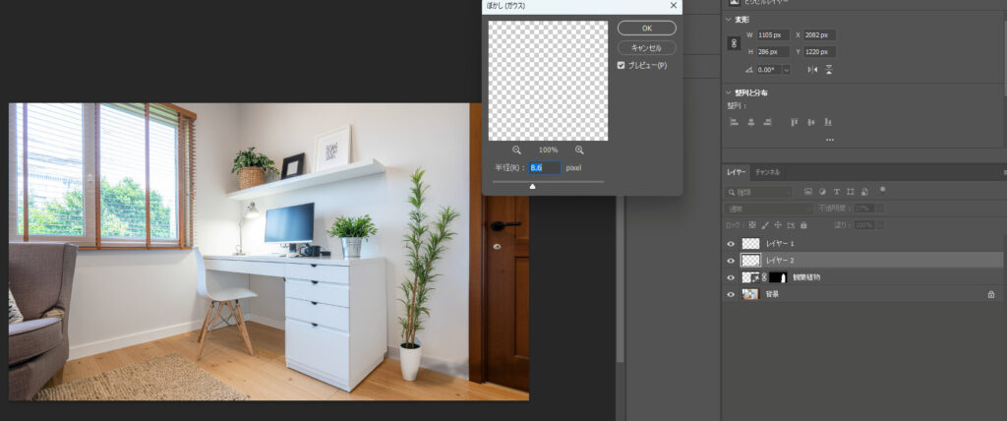Filter layers by smart objects

coord(864,192)
